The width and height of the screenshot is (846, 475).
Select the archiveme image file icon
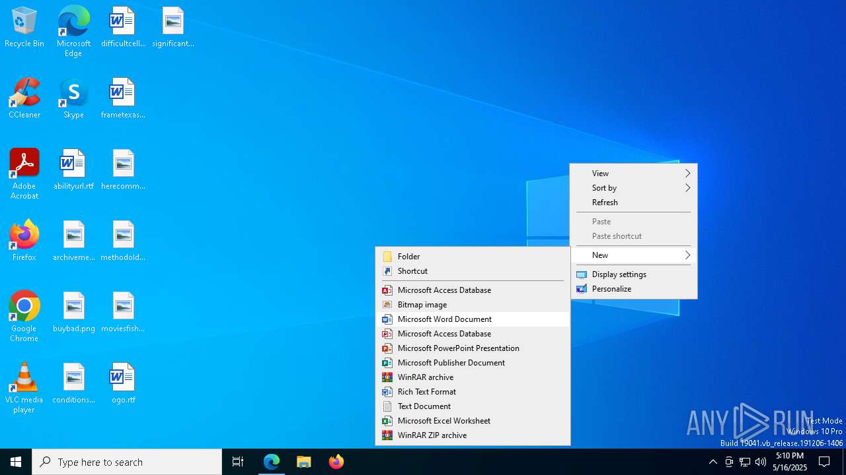coord(73,241)
